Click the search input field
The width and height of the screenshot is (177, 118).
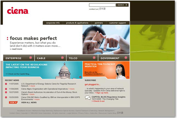click(x=102, y=5)
